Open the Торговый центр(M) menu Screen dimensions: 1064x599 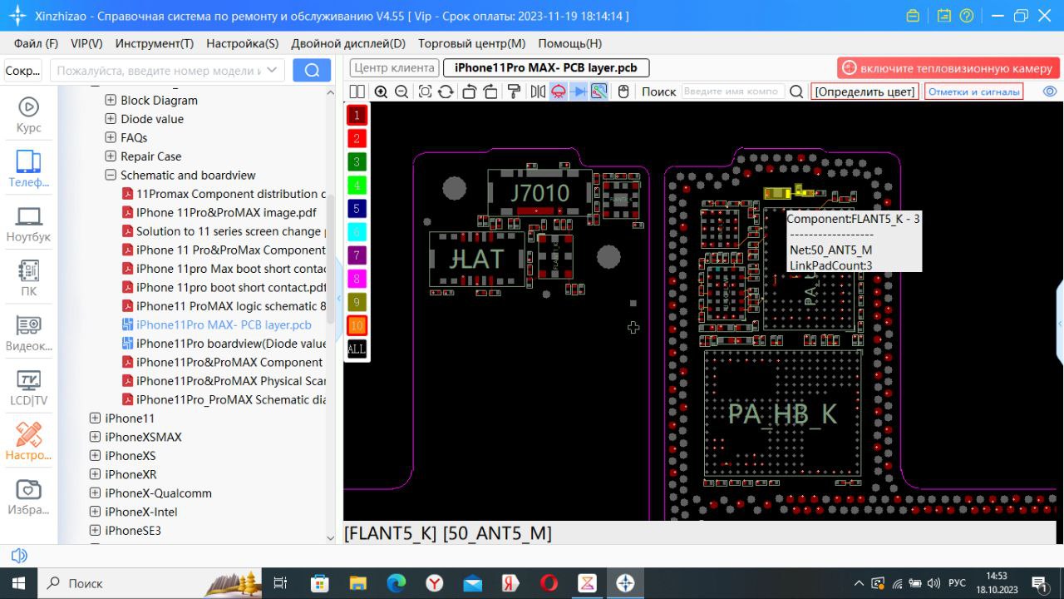[x=472, y=43]
